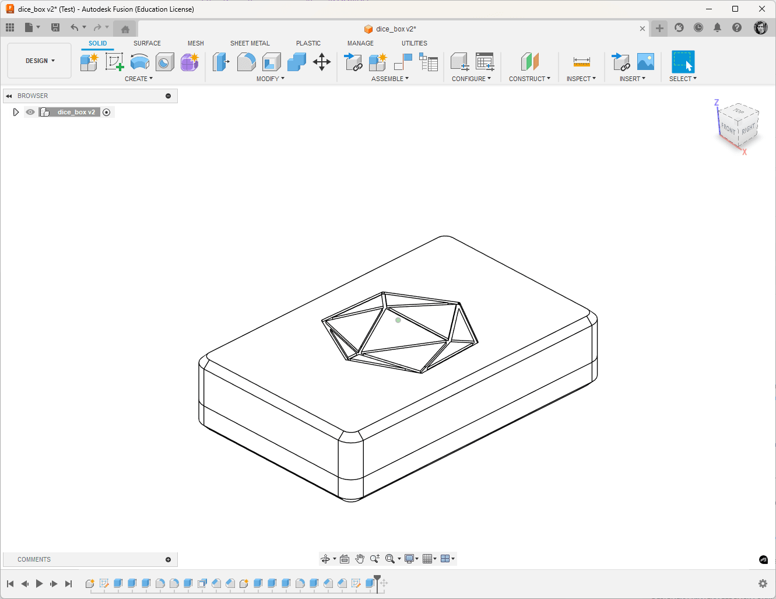Activate the Pan hand tool
This screenshot has width=776, height=599.
tap(360, 559)
